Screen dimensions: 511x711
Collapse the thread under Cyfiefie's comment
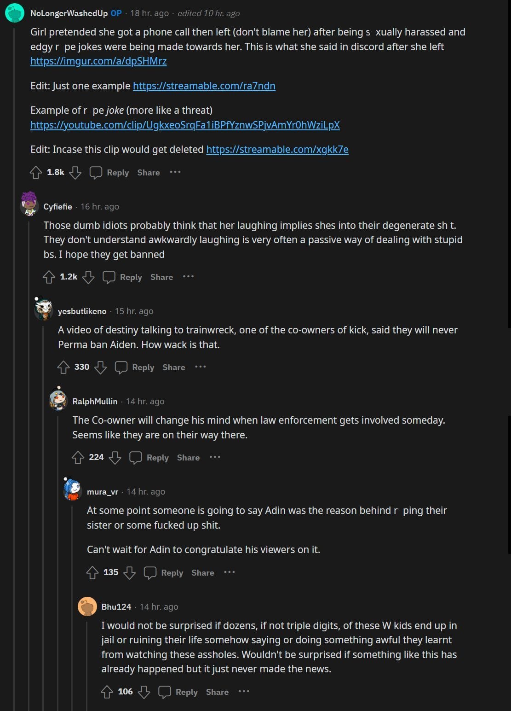[x=29, y=460]
